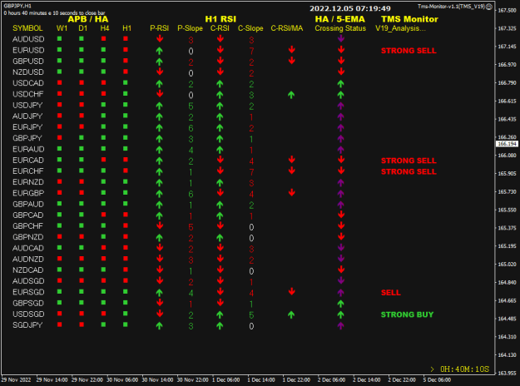Select the GBPJPY symbol label

pos(27,138)
